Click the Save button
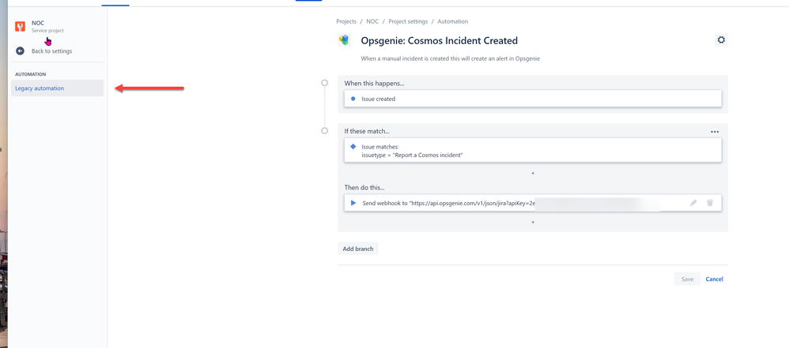 coord(687,279)
